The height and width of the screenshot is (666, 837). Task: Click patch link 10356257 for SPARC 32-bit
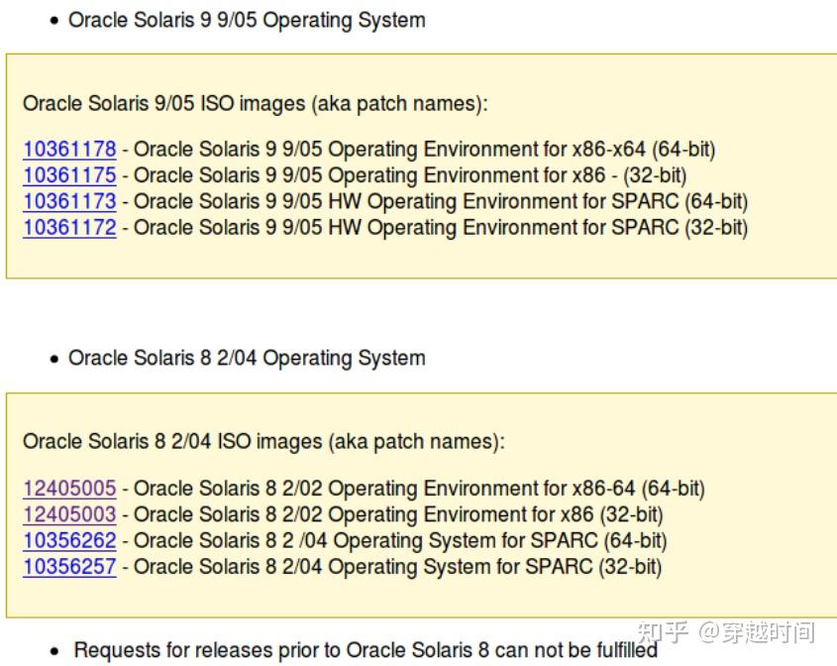68,567
